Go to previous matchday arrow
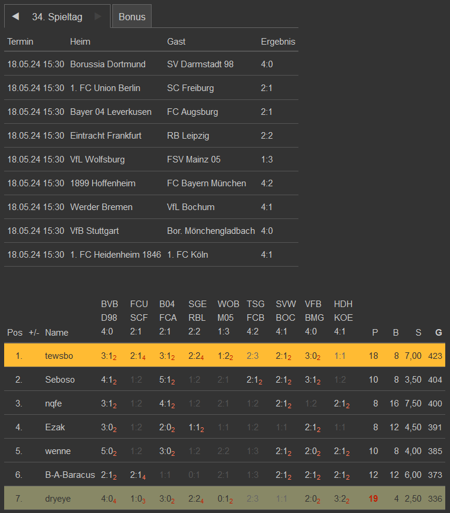 (15, 17)
